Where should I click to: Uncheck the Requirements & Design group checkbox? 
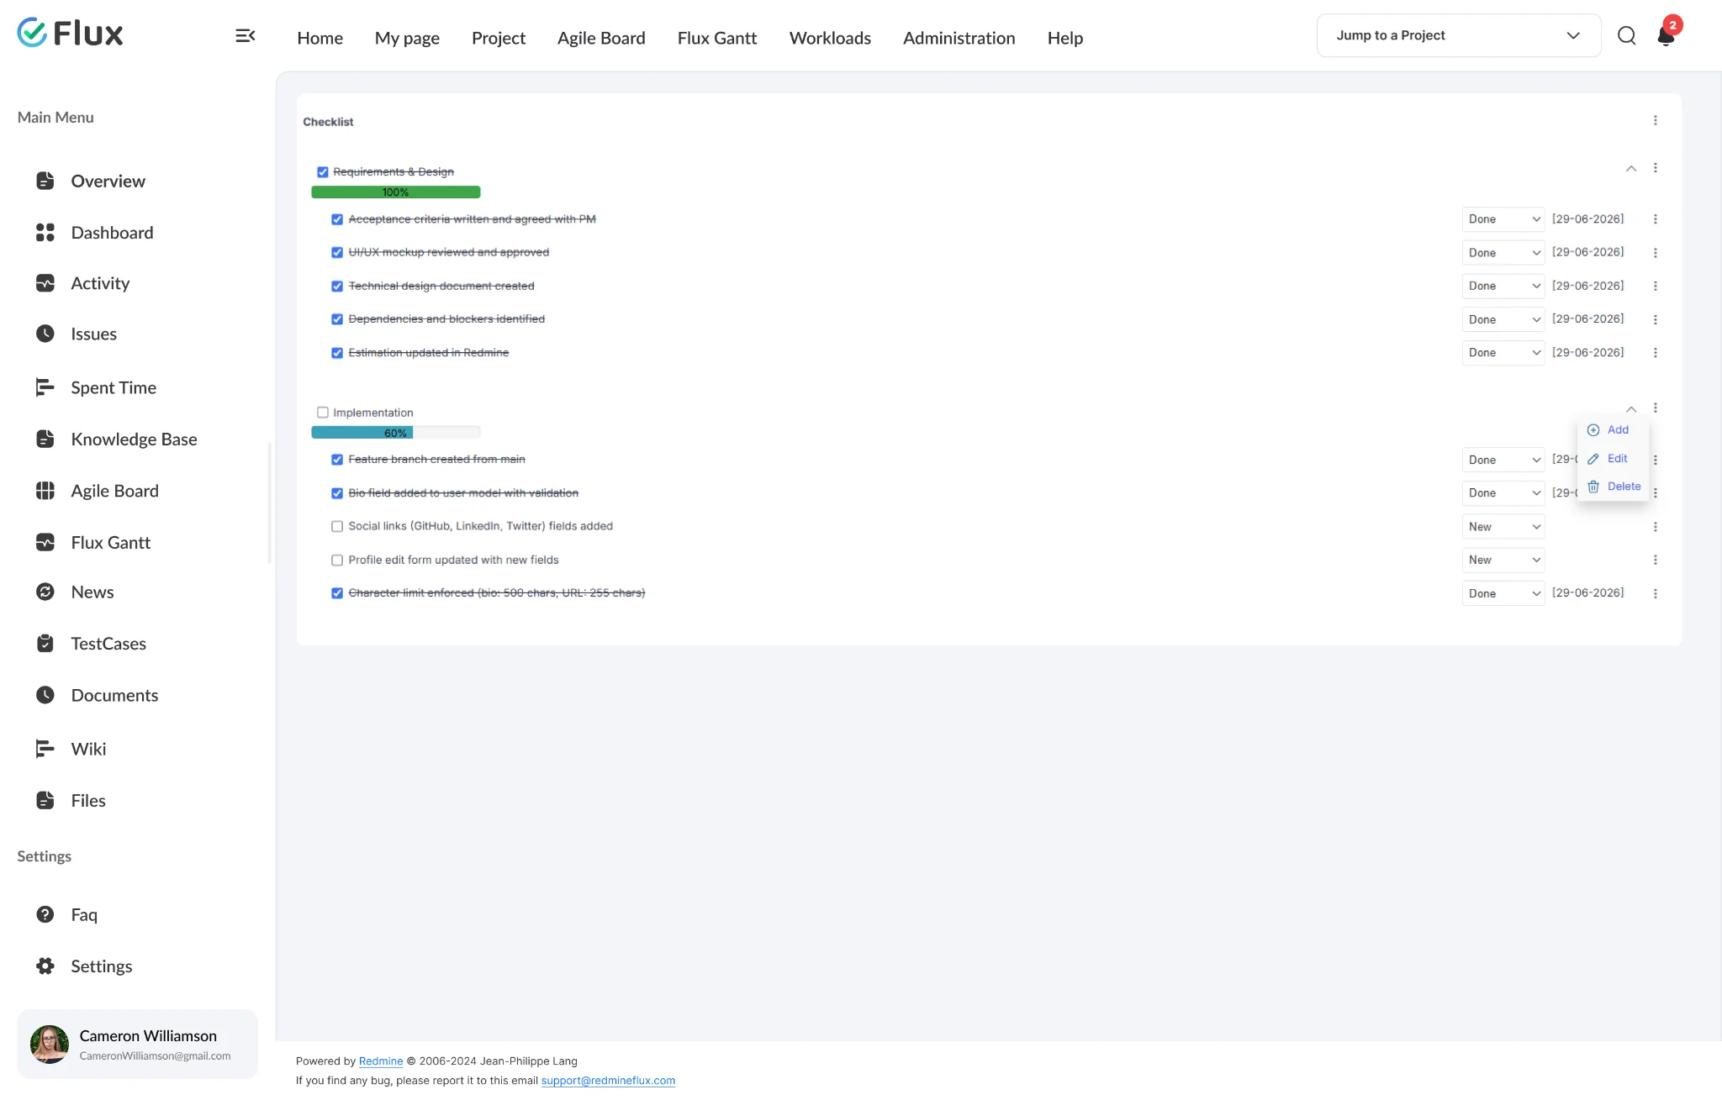coord(323,172)
